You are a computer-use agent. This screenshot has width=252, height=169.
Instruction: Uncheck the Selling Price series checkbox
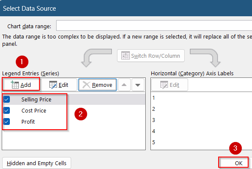(6, 99)
